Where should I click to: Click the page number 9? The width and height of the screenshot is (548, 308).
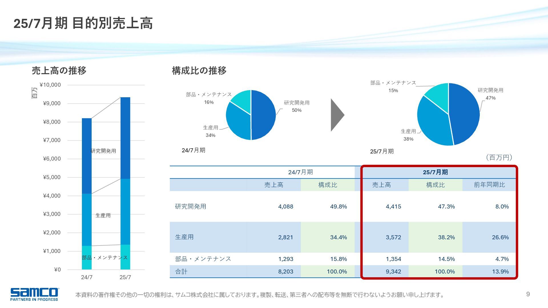(528, 294)
